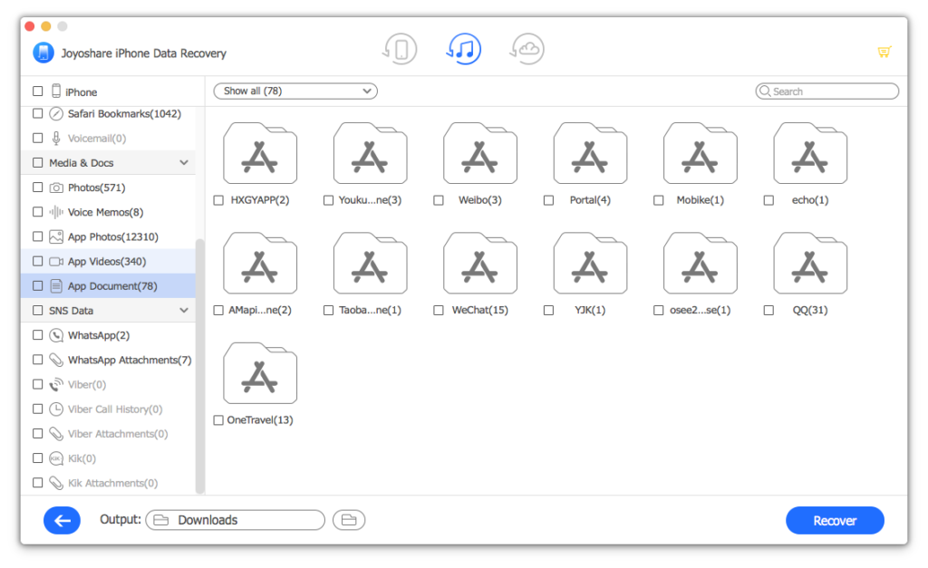
Task: Open the Youku...ne(3) app folder
Action: (x=370, y=154)
